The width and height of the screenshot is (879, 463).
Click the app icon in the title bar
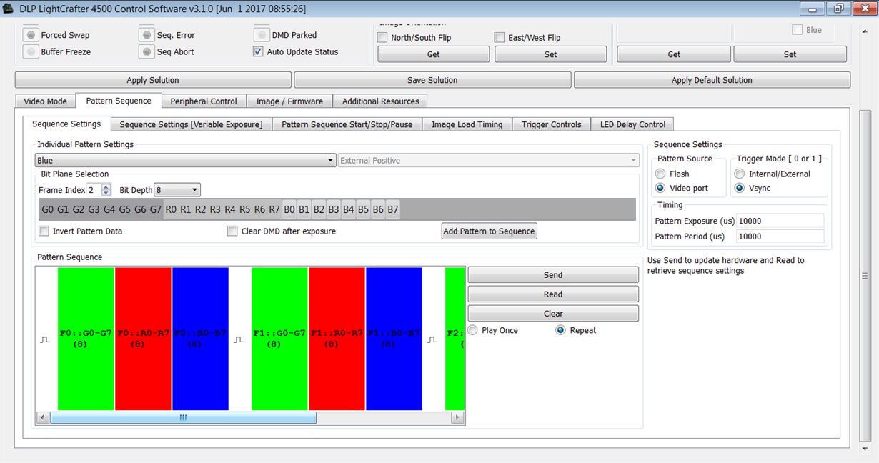point(9,9)
